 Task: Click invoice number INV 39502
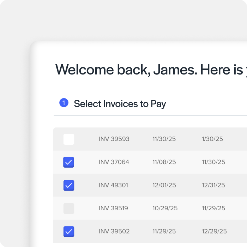pyautogui.click(x=114, y=231)
